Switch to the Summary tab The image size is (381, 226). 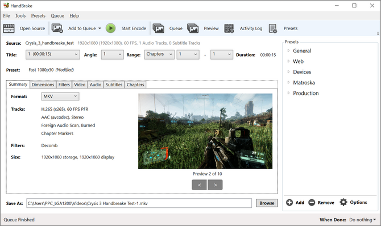point(18,84)
